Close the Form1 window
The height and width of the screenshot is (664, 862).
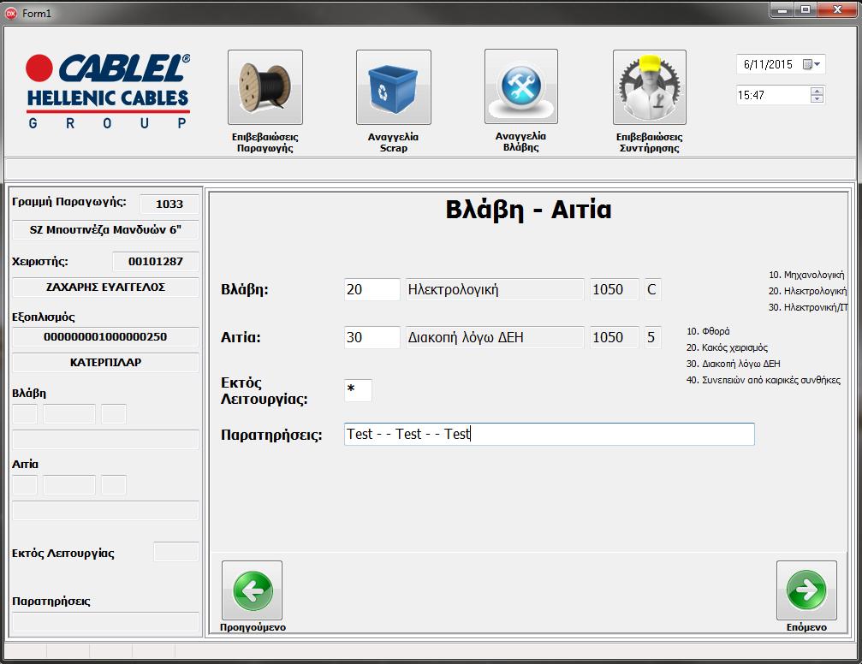[x=837, y=10]
